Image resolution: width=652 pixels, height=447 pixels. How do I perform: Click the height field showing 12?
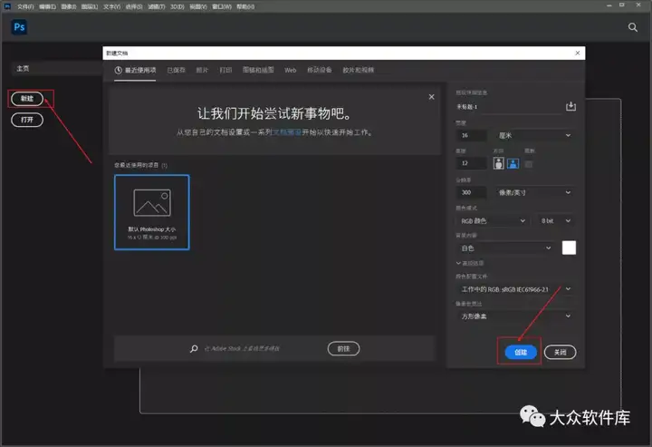pos(471,163)
